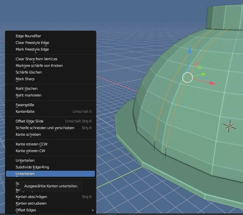Choose Fasengröße menu item
Image resolution: width=243 pixels, height=215 pixels.
tap(50, 105)
